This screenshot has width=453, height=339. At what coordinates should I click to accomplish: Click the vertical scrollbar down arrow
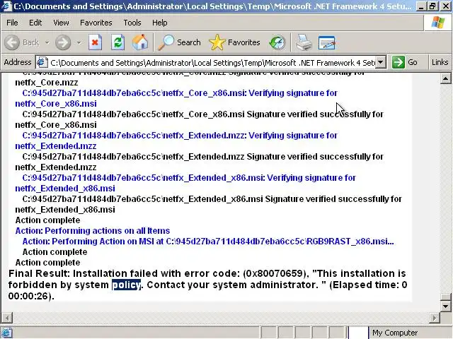[445, 306]
